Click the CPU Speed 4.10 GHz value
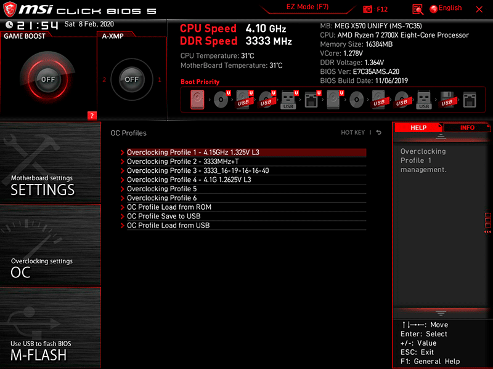Viewport: 493px width, 369px height. (x=266, y=28)
